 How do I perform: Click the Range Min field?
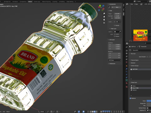tap(149, 104)
